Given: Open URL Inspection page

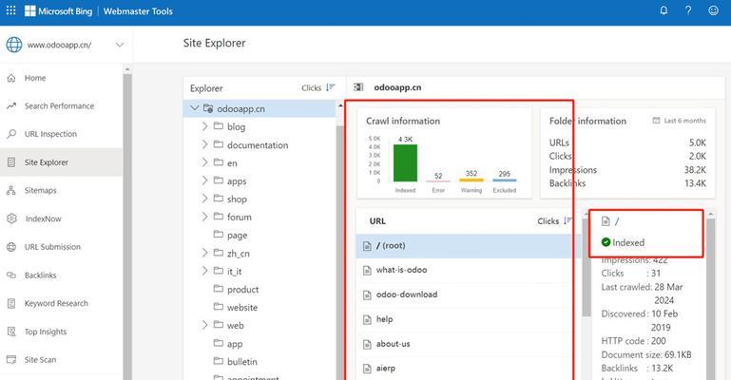Looking at the screenshot, I should tap(50, 134).
